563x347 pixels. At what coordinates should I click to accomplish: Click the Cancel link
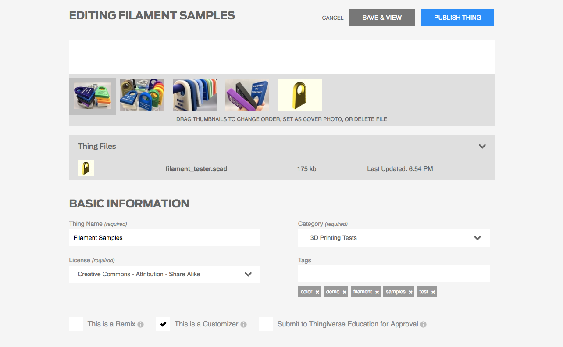333,18
